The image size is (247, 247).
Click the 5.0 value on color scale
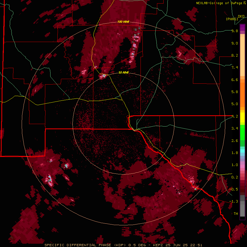[x=235, y=104]
